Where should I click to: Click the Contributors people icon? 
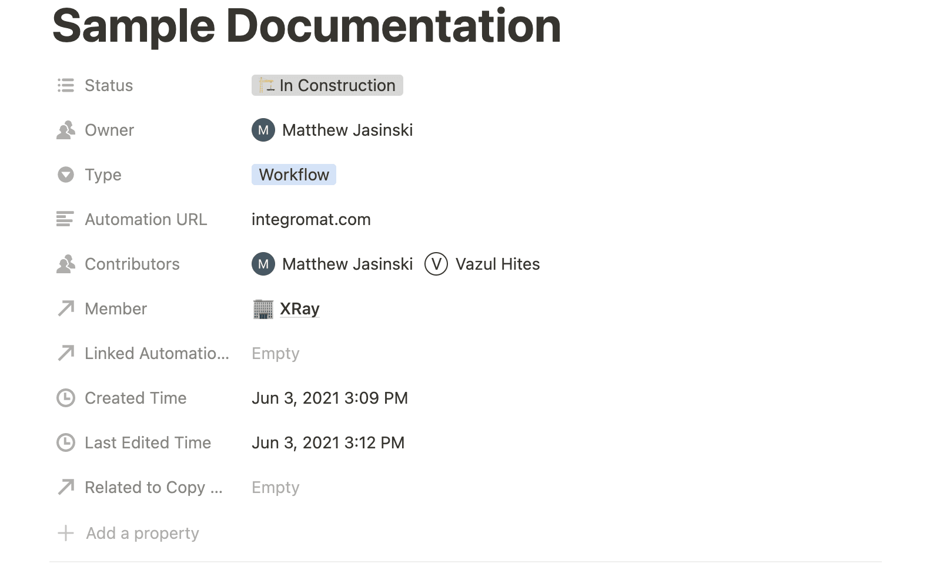pyautogui.click(x=65, y=264)
